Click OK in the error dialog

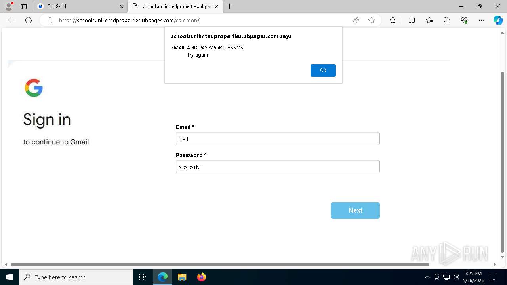point(323,70)
